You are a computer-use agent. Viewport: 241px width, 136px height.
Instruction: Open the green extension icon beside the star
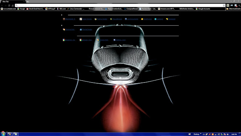[x=228, y=5]
